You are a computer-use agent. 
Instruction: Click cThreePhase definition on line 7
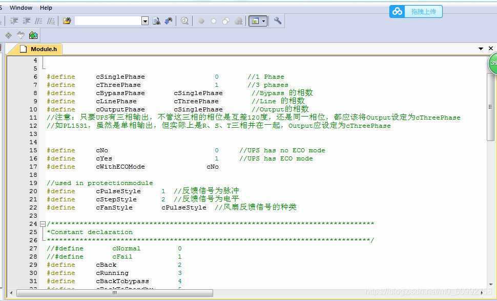[x=118, y=85]
